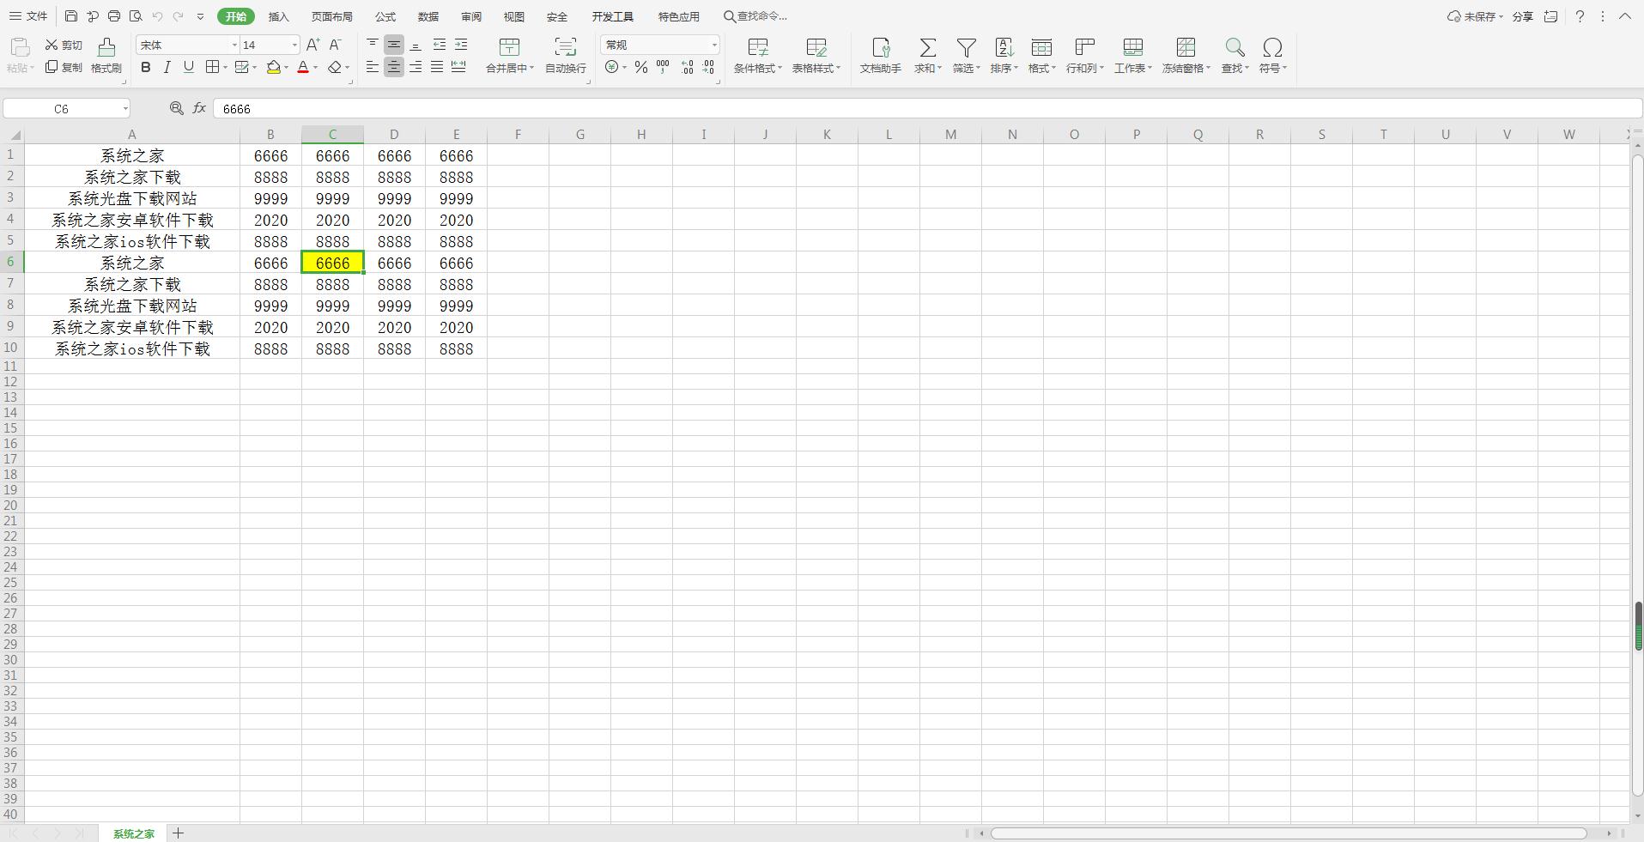Open the font size dropdown showing 14
This screenshot has height=842, width=1644.
[x=294, y=45]
